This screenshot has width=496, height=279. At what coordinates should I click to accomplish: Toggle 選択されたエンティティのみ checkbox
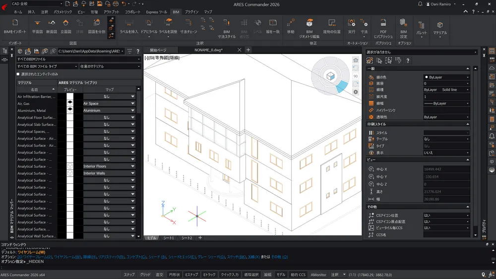[18, 74]
